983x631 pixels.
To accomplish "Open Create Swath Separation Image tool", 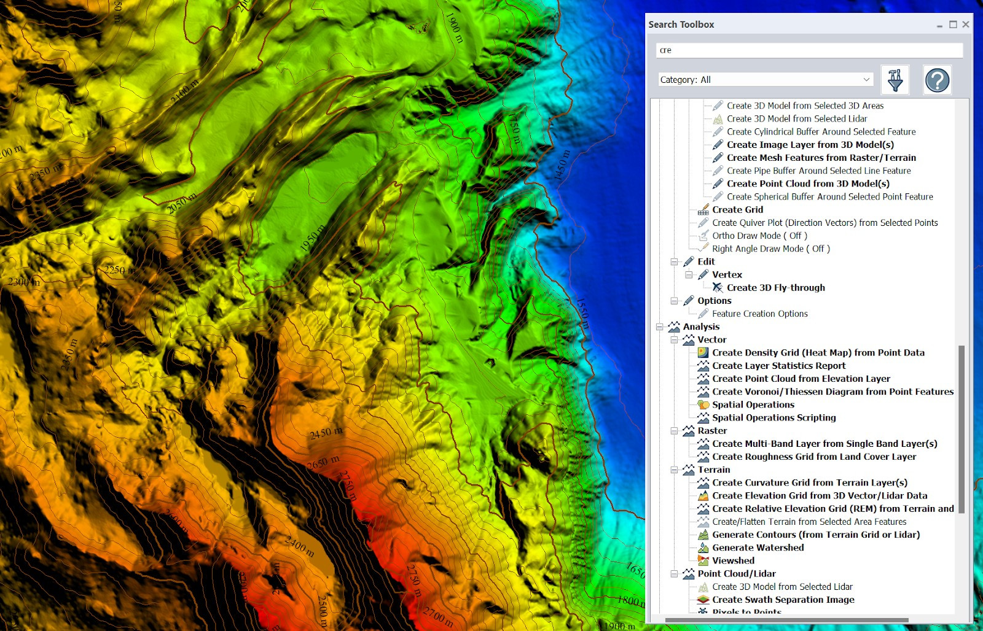I will click(x=783, y=600).
